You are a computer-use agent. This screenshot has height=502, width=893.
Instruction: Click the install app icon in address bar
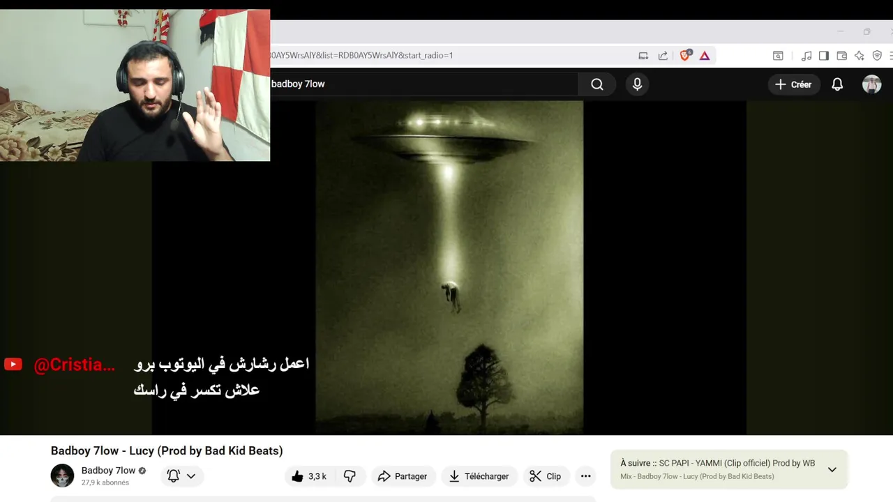(643, 56)
